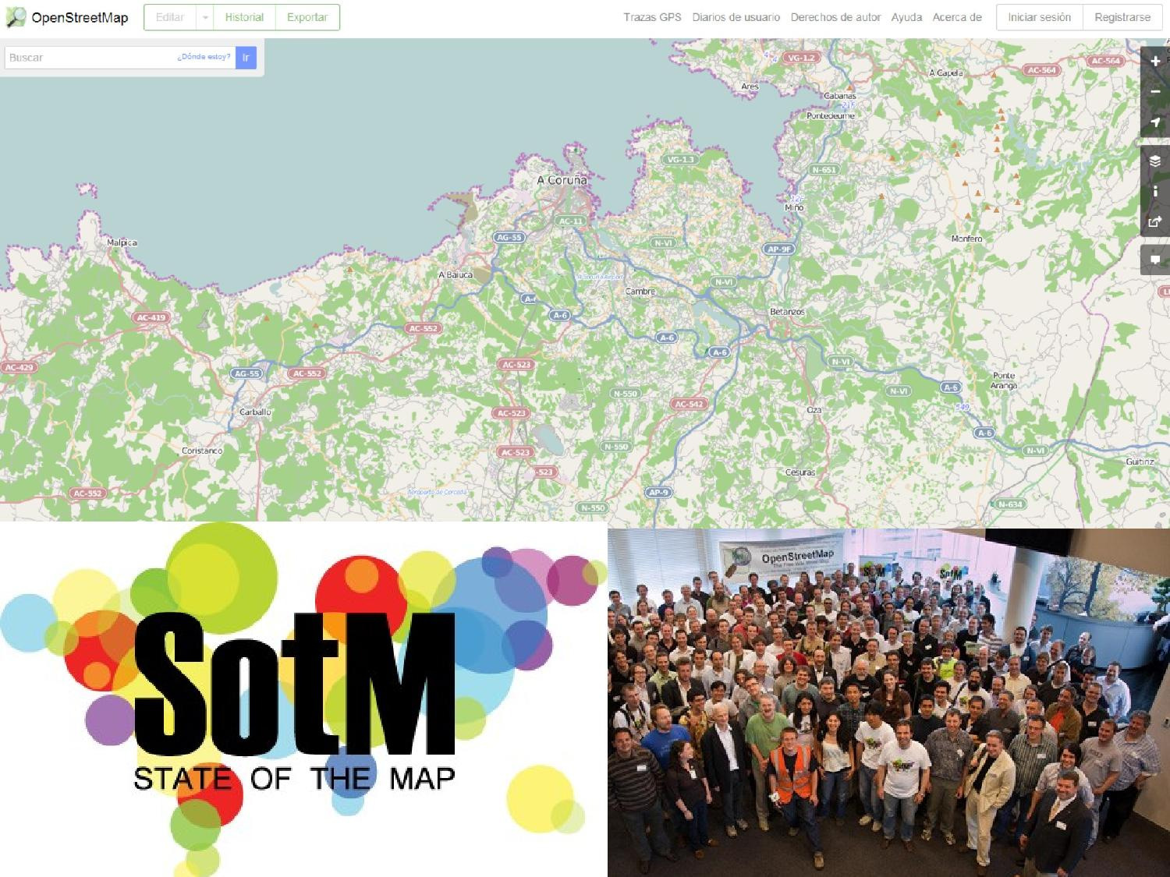This screenshot has height=877, width=1170.
Task: Show my location with arrow icon
Action: [1155, 122]
